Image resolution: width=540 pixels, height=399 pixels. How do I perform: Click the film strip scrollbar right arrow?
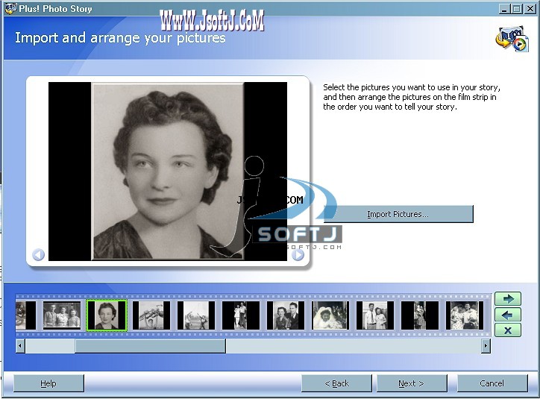click(x=486, y=345)
